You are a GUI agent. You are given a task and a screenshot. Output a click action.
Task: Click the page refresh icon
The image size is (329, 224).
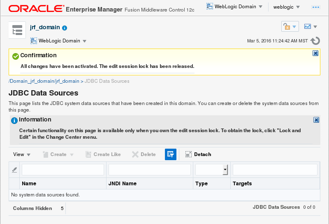tap(315, 41)
